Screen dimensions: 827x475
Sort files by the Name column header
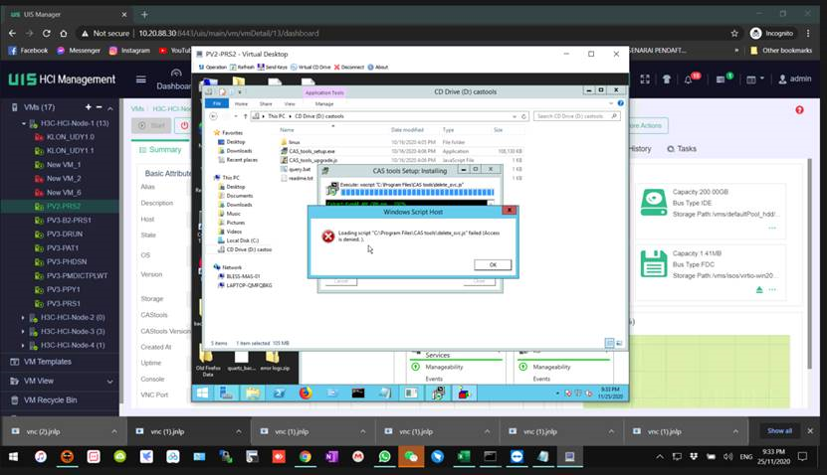pyautogui.click(x=287, y=129)
